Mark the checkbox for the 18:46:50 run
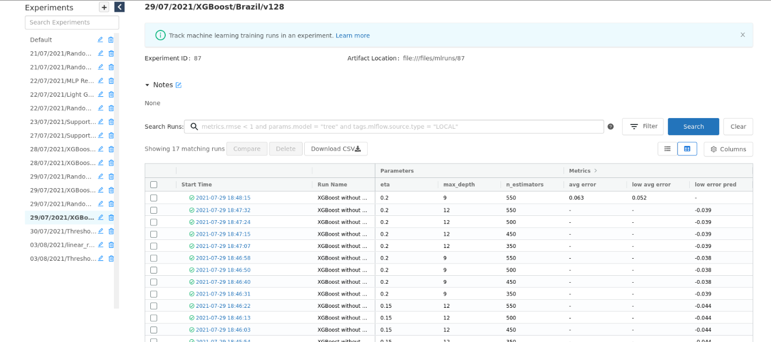The image size is (771, 342). click(x=154, y=270)
